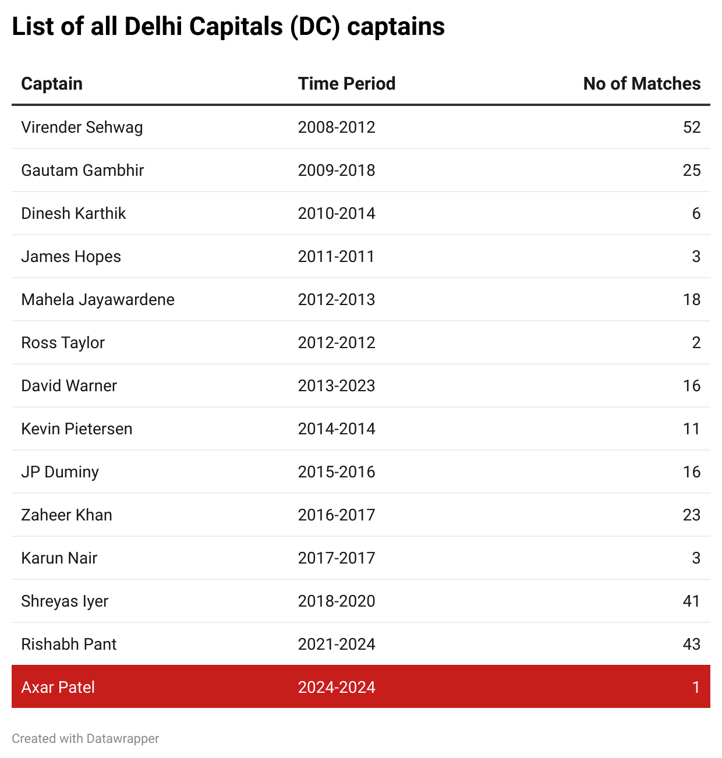Select the Dinesh Karthik row name
722x758 pixels.
[x=73, y=214]
